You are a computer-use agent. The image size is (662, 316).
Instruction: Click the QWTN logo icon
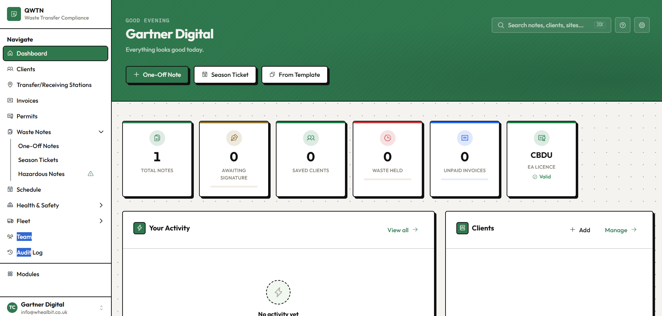[x=14, y=14]
